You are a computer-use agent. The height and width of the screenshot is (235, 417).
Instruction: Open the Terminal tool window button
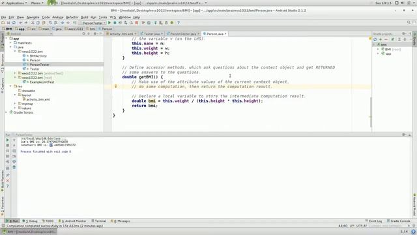(x=98, y=221)
